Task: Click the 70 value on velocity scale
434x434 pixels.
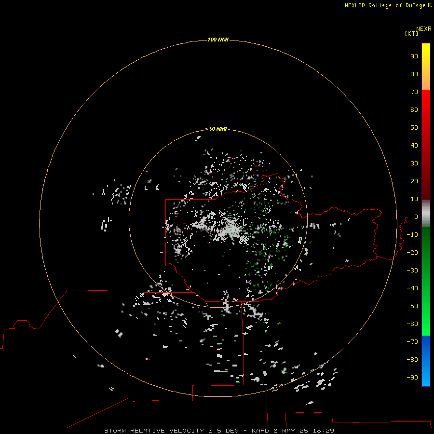Action: pyautogui.click(x=414, y=92)
